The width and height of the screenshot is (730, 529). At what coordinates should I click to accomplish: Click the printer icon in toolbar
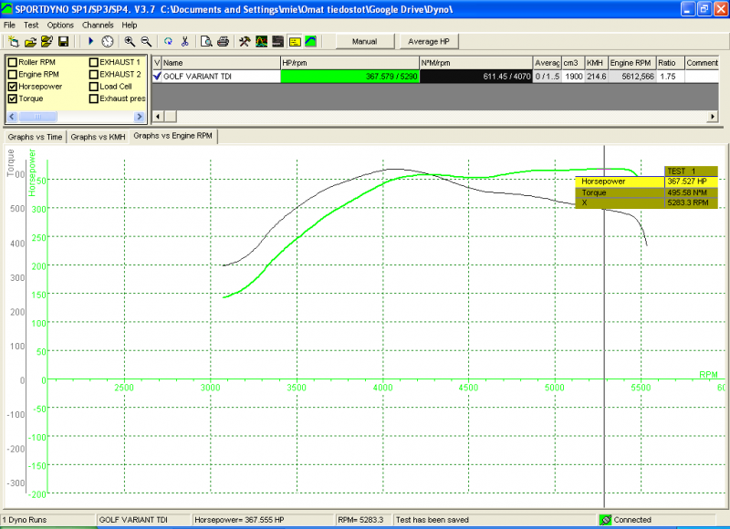(x=223, y=42)
